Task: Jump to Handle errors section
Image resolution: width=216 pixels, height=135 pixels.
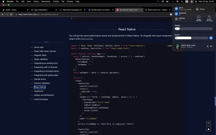Action: point(40,79)
